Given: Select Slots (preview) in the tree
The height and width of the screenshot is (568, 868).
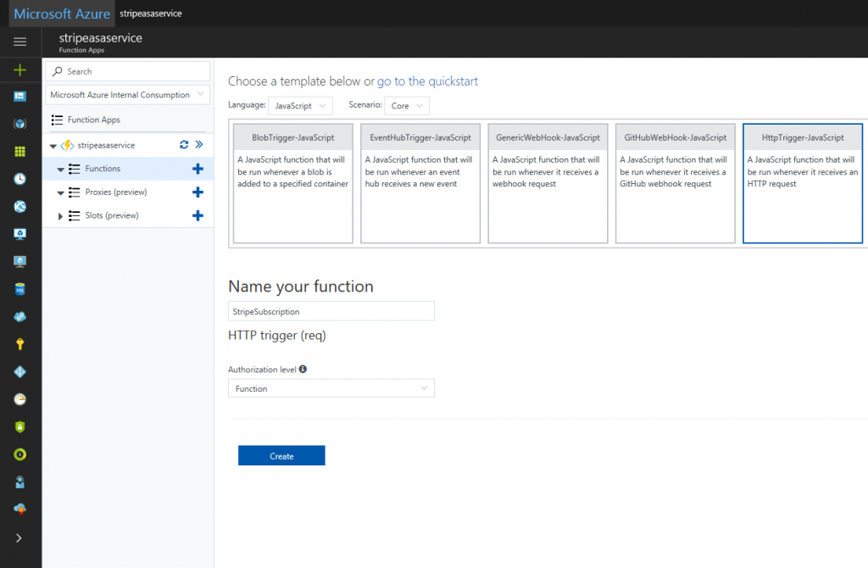Looking at the screenshot, I should (x=112, y=215).
